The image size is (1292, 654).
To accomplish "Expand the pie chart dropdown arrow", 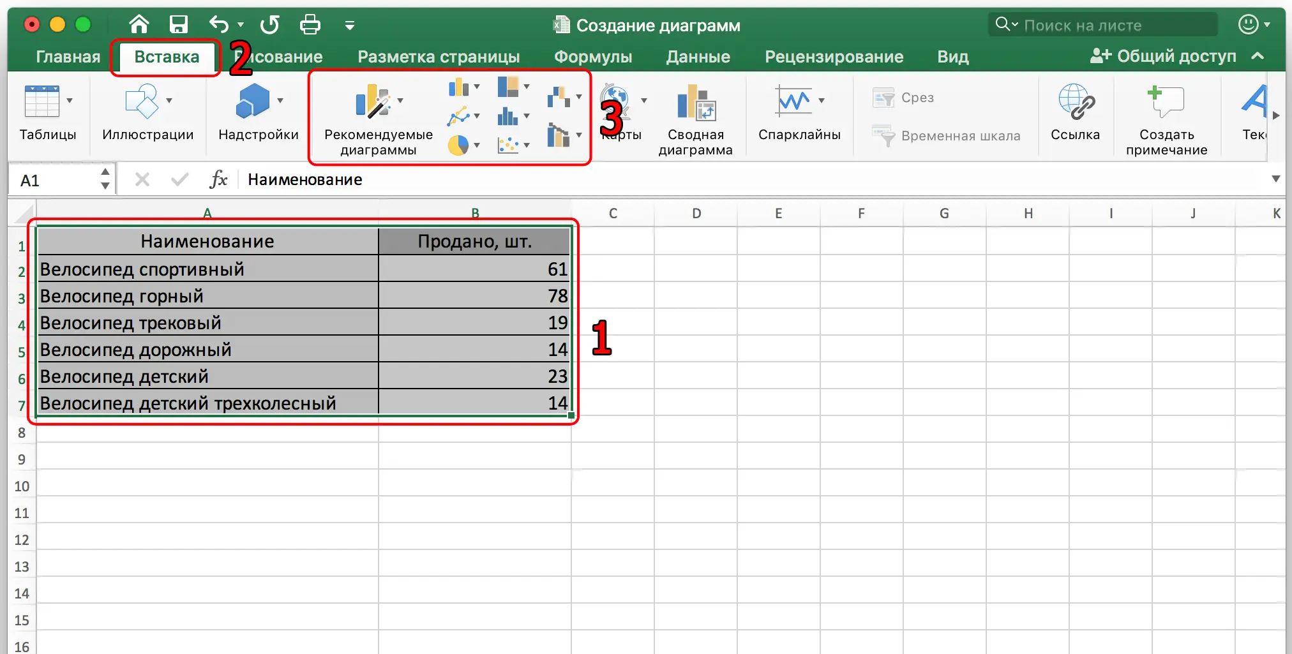I will coord(477,145).
